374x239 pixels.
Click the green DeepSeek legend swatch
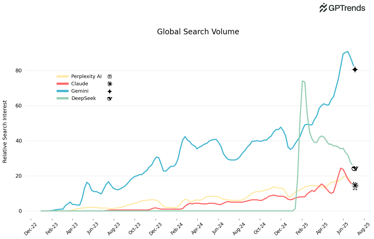click(63, 98)
